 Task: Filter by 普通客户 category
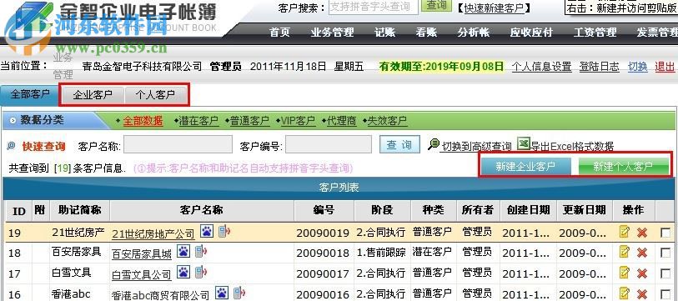pos(249,121)
